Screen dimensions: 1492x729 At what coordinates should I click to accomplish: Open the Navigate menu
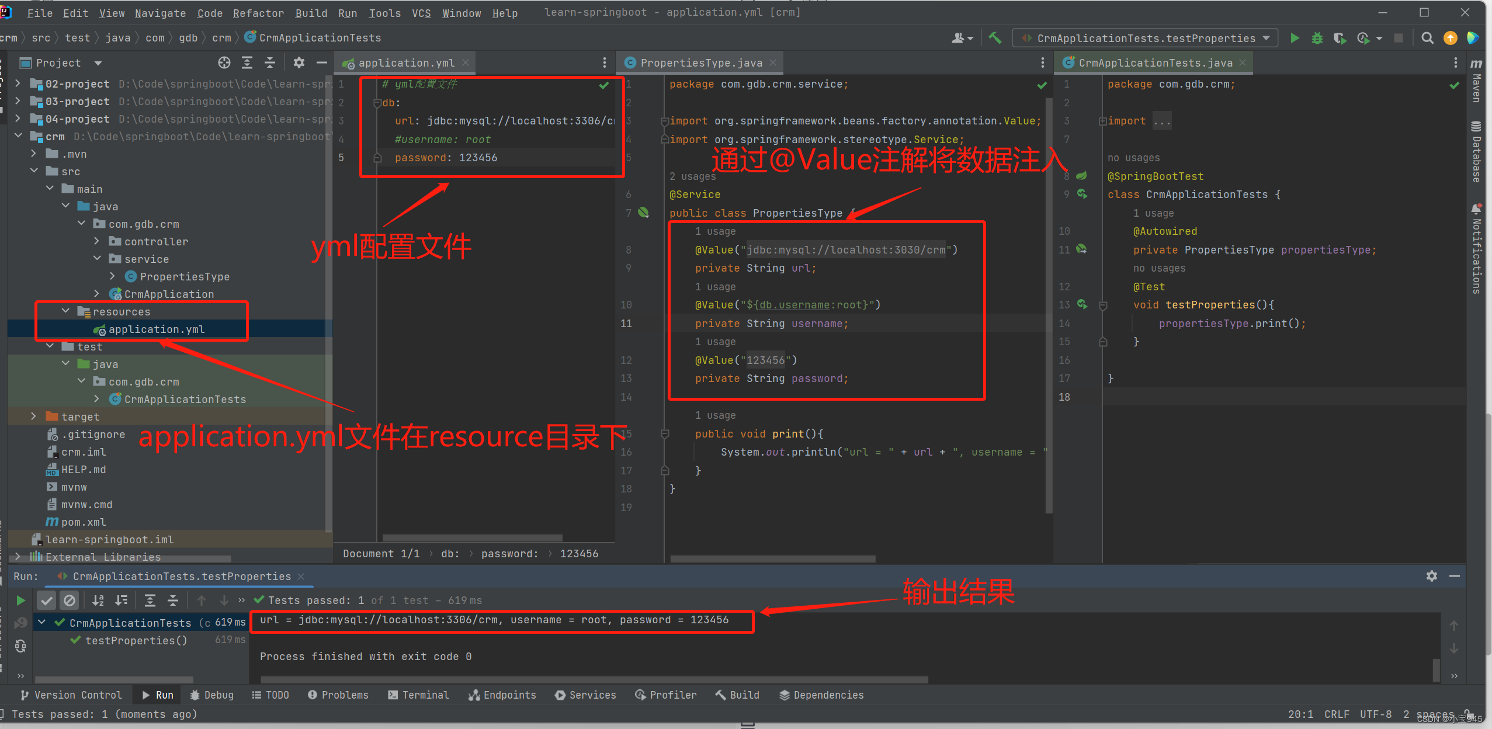(160, 13)
